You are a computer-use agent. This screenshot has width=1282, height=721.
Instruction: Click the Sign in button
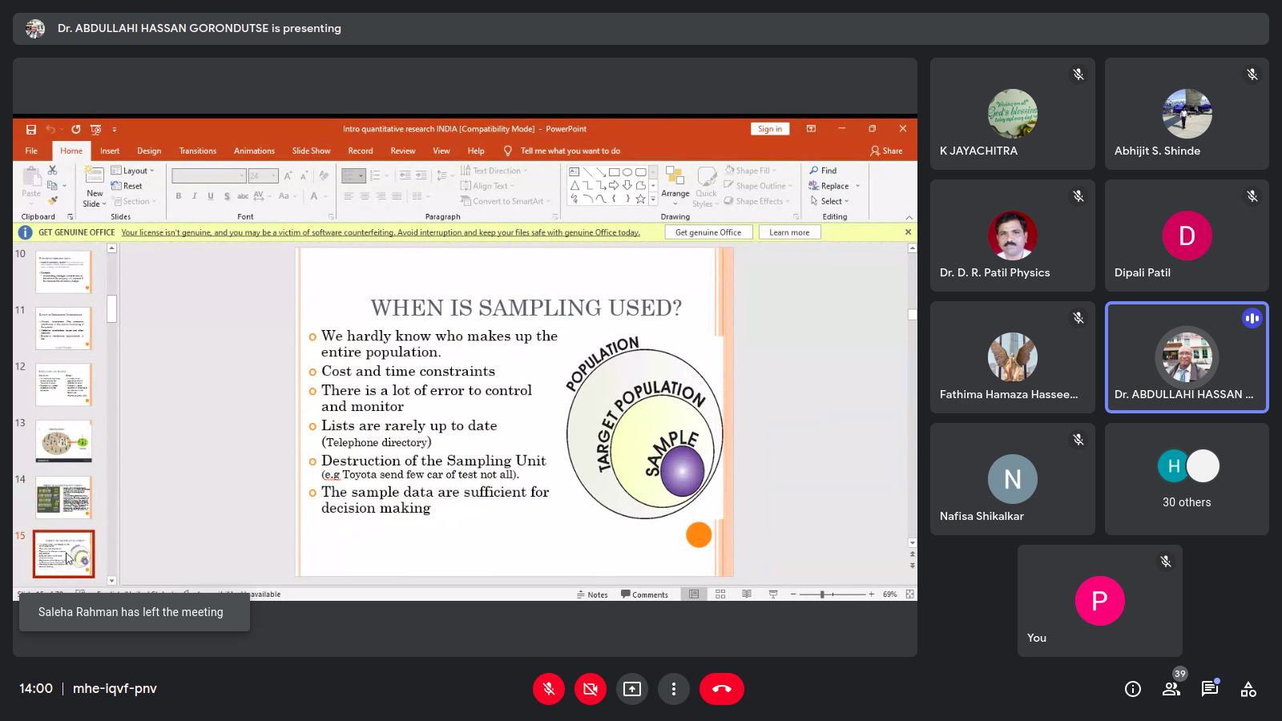[770, 129]
